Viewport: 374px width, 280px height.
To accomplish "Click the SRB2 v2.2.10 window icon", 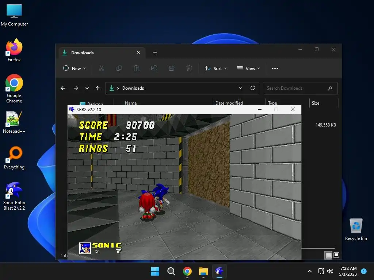I will pos(71,109).
